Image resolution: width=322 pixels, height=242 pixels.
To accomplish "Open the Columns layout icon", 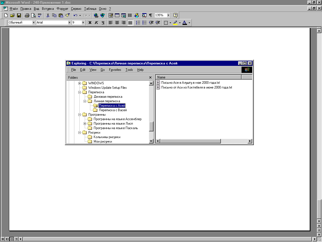I will point(130,15).
